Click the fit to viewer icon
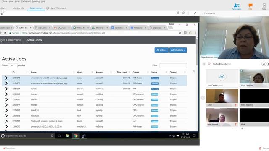This screenshot has height=151, width=269. click(188, 13)
